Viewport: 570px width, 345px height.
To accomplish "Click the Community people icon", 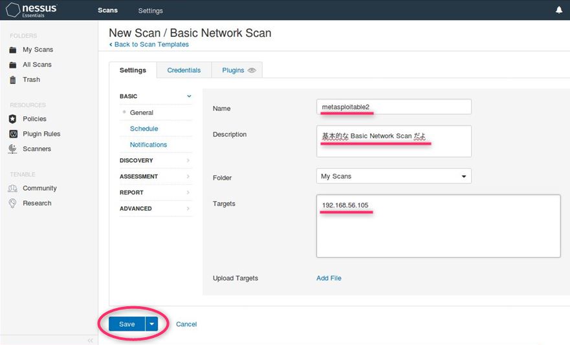I will 13,188.
